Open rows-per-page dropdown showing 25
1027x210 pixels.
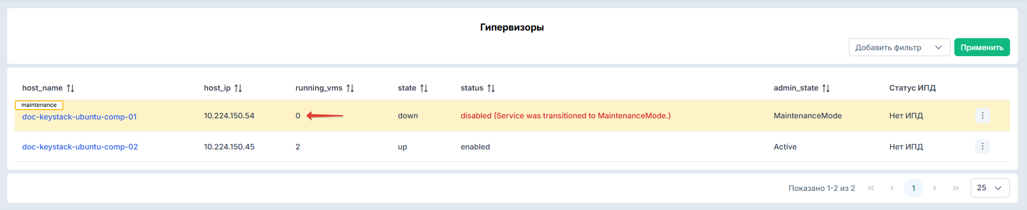click(x=990, y=188)
